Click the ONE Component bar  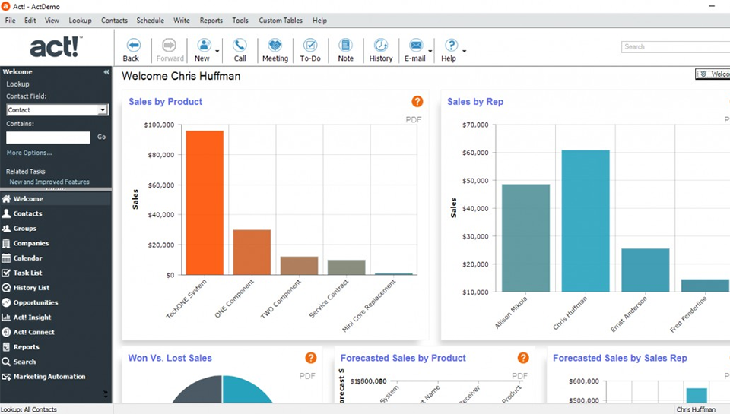coord(252,252)
